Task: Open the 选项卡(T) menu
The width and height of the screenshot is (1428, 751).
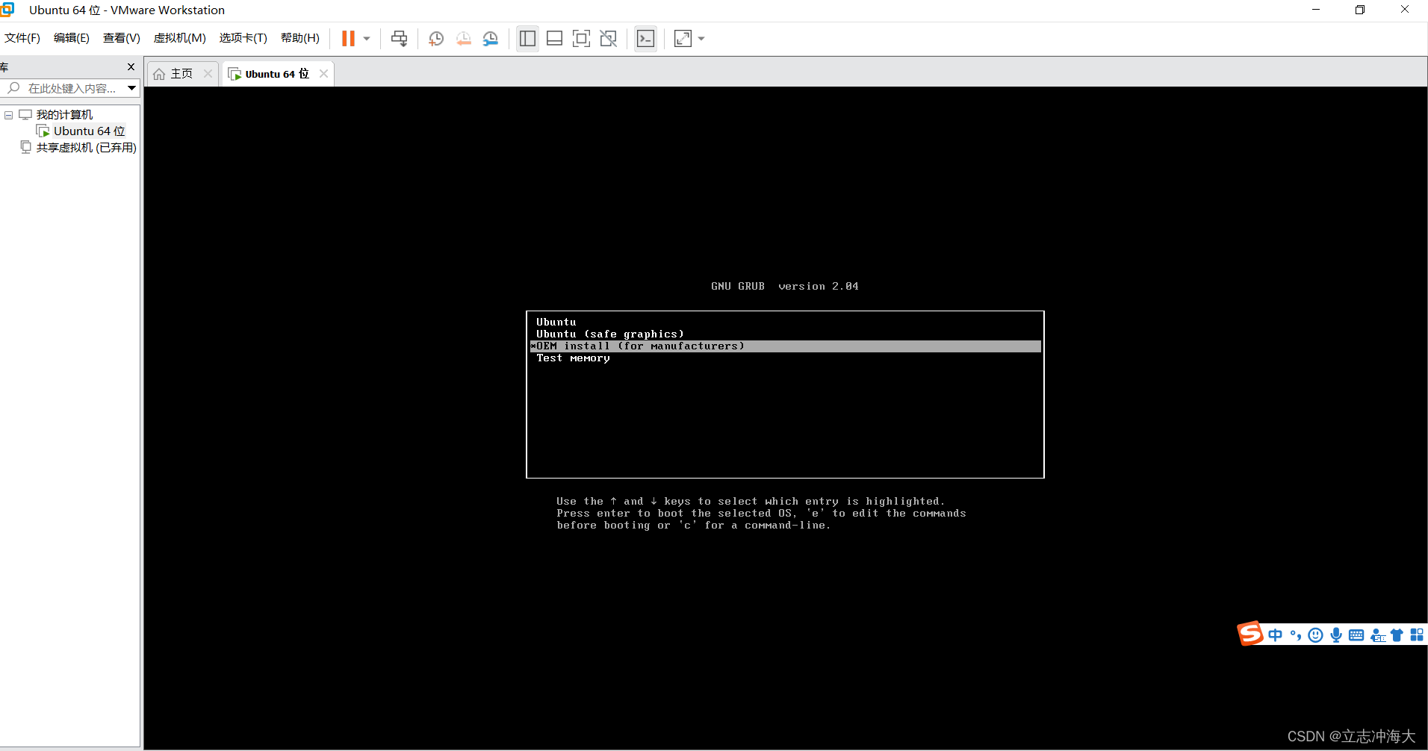Action: point(243,38)
